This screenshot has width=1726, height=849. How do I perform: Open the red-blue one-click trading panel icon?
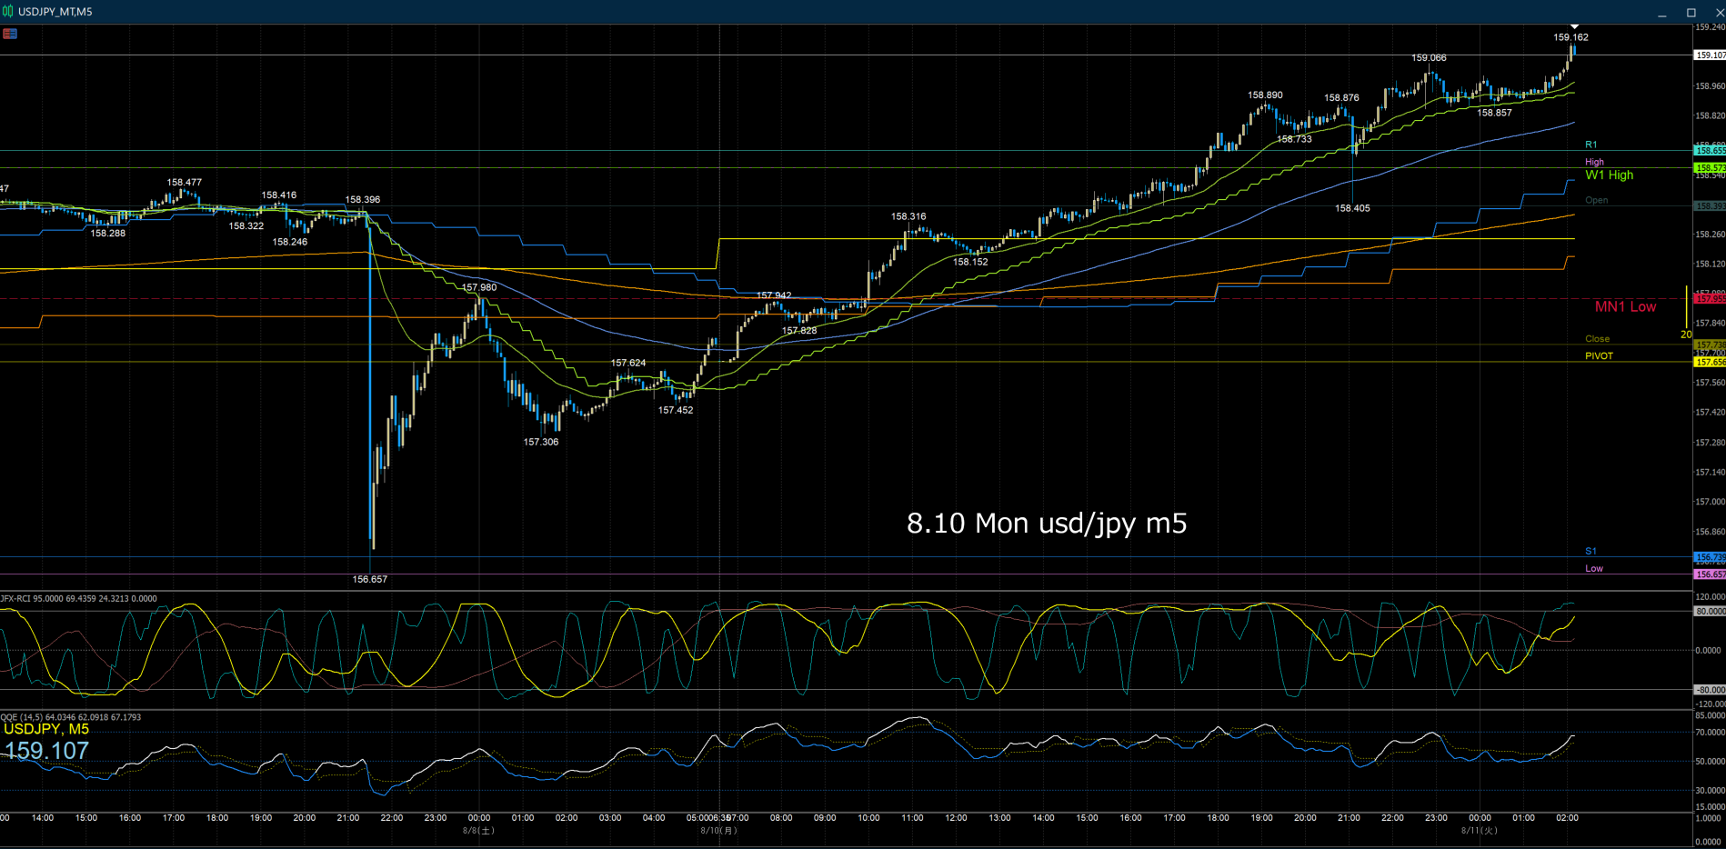tap(10, 34)
